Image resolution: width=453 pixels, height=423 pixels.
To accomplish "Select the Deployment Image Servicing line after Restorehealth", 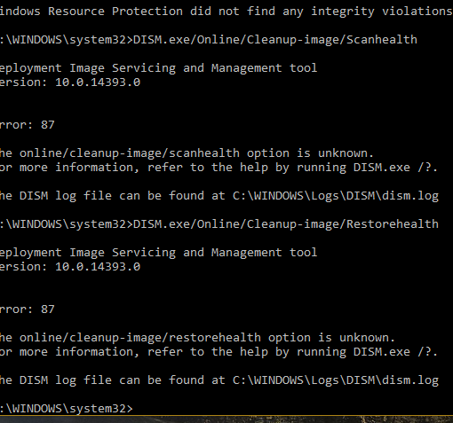I will click(x=158, y=253).
